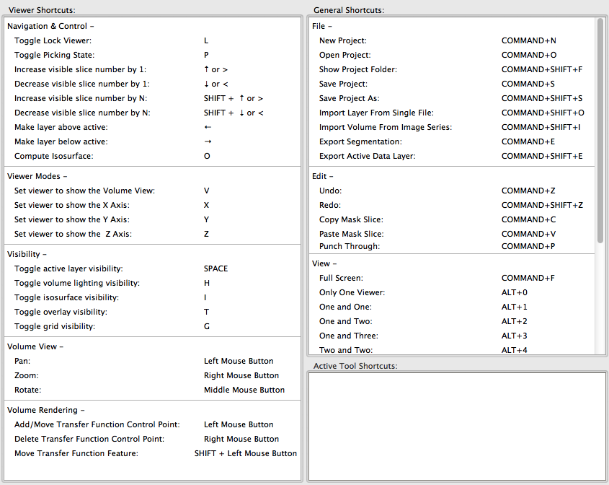Click Toggle active layer visibility label

[68, 268]
